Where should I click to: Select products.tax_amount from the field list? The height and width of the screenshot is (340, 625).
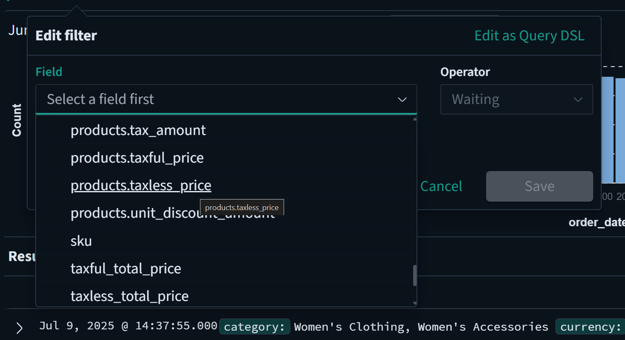pos(138,130)
